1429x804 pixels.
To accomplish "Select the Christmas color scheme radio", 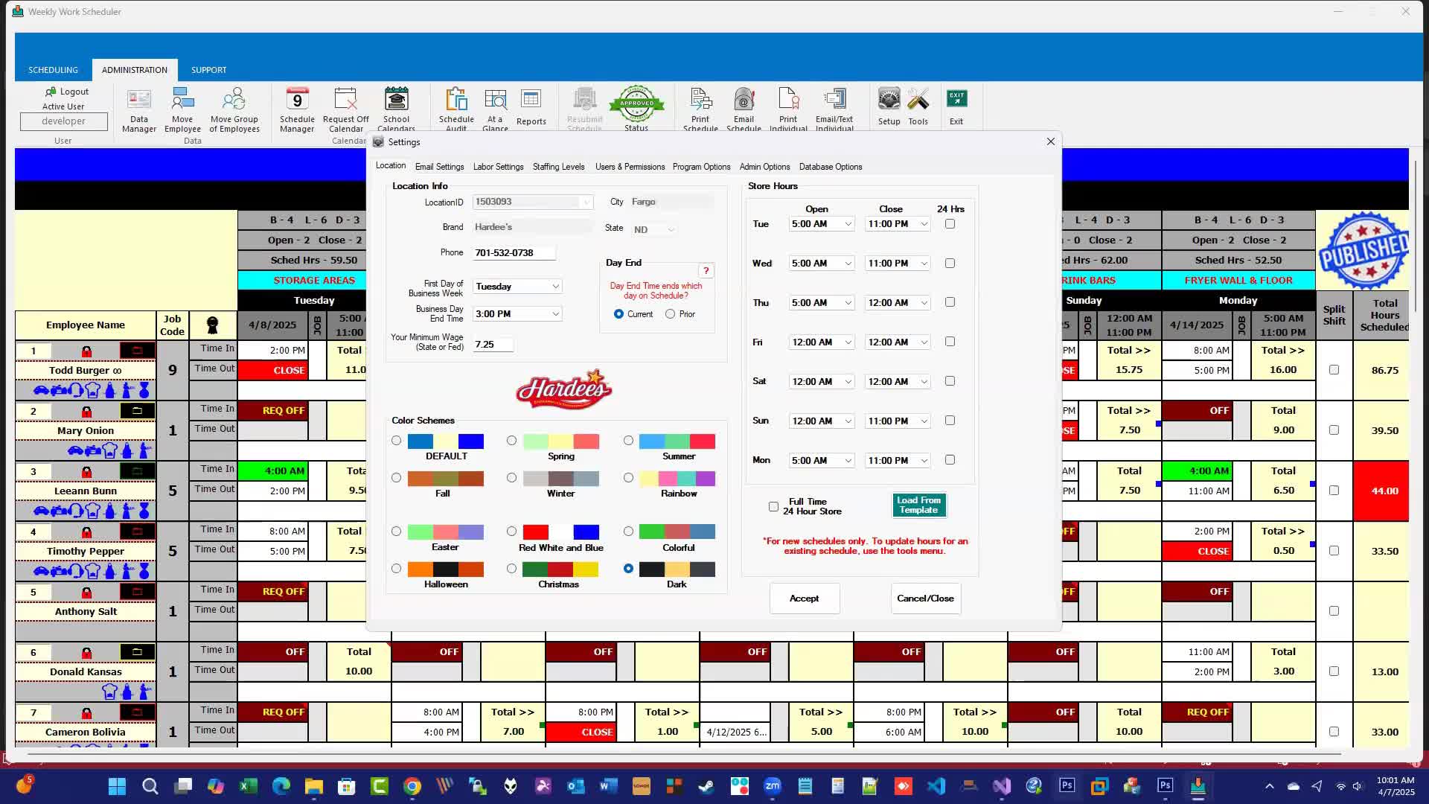I will point(511,569).
